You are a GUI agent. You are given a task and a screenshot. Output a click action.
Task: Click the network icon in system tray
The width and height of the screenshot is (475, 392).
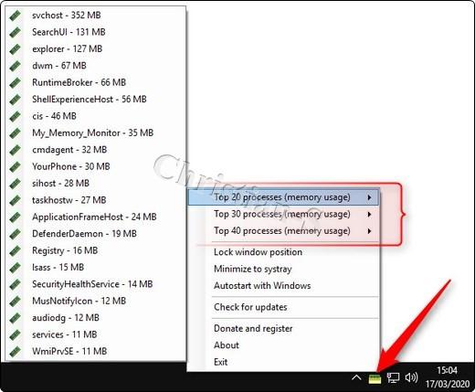point(393,378)
